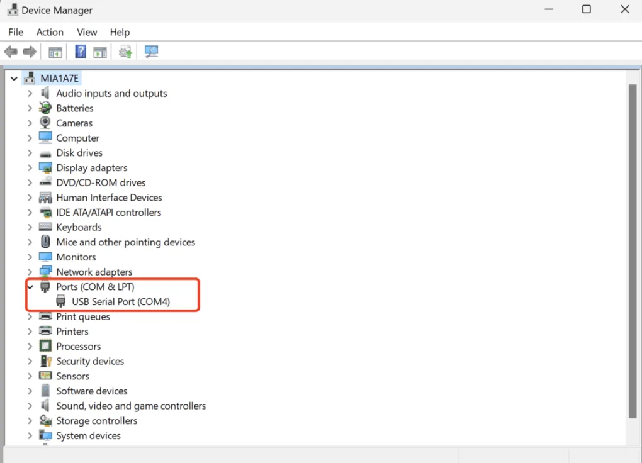642x463 pixels.
Task: Open the File menu
Action: point(16,32)
